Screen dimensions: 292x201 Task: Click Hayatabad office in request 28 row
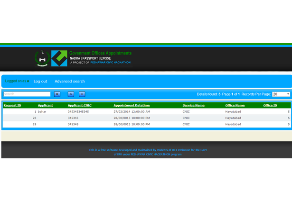[233, 118]
